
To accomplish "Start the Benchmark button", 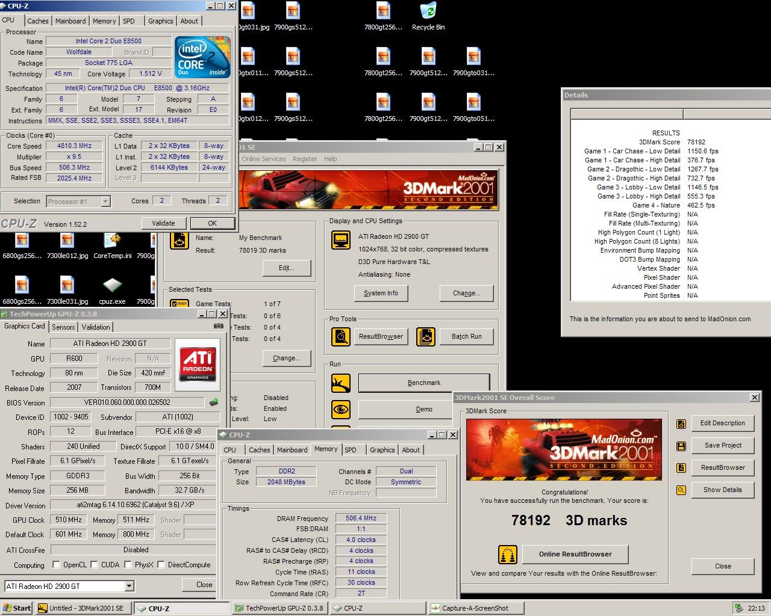I will click(x=424, y=383).
